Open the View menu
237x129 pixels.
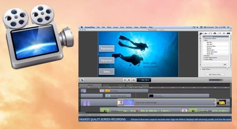(136, 27)
